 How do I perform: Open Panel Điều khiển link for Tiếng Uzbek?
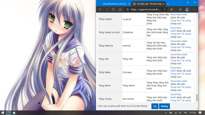[x=176, y=29]
